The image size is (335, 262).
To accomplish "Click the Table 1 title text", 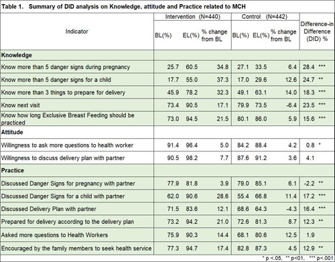I will (123, 7).
